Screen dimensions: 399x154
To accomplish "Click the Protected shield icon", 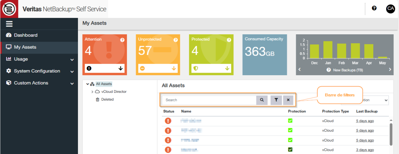I will [196, 68].
